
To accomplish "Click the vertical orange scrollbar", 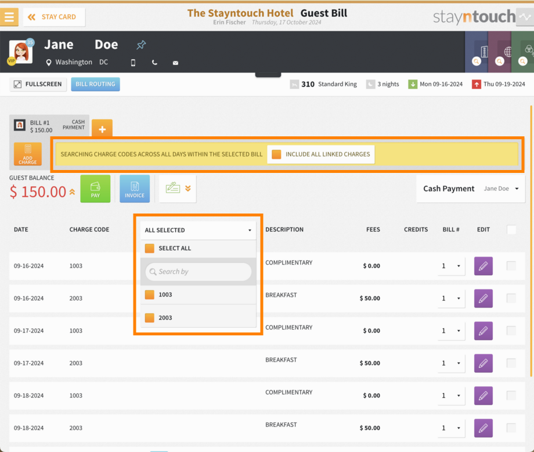I will (531, 241).
